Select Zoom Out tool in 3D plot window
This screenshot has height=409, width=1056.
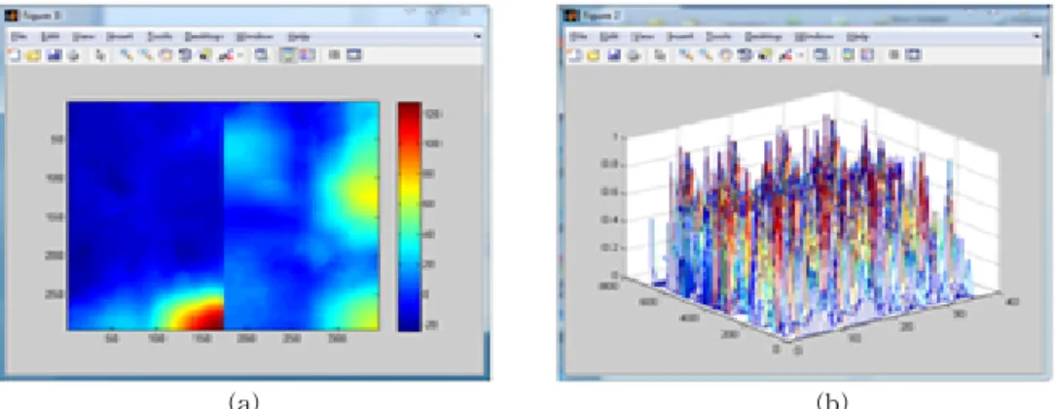(x=706, y=55)
